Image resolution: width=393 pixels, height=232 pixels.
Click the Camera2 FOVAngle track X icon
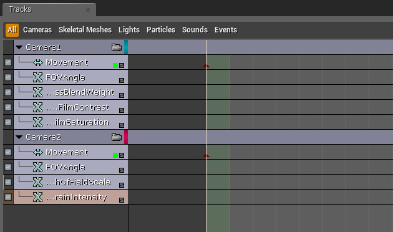(37, 167)
